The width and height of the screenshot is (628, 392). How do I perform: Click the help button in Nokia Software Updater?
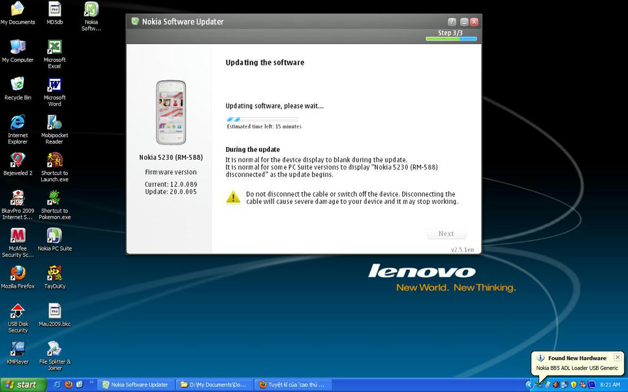[x=452, y=21]
